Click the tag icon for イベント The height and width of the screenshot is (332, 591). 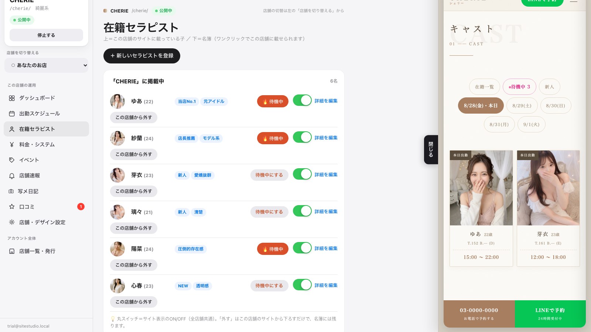12,160
